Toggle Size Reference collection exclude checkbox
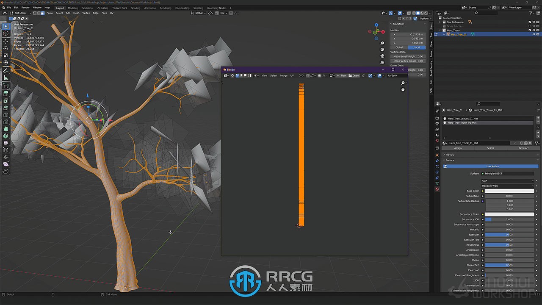 point(530,22)
